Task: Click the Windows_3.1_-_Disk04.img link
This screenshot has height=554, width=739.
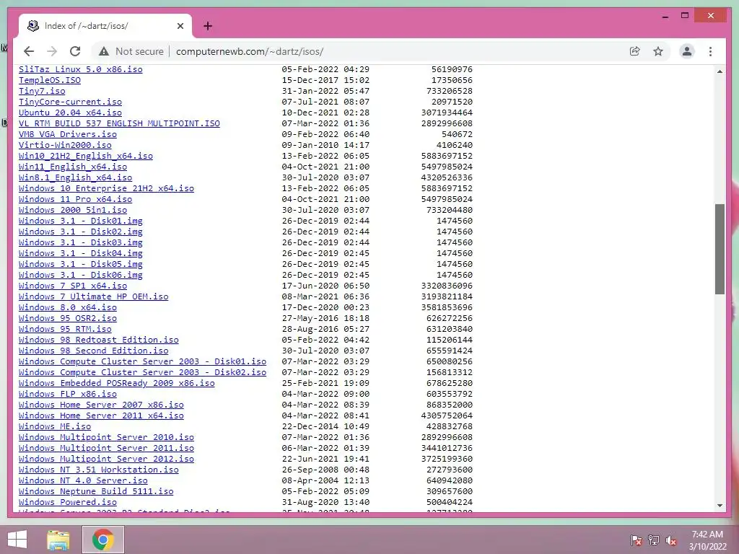Action: (81, 253)
